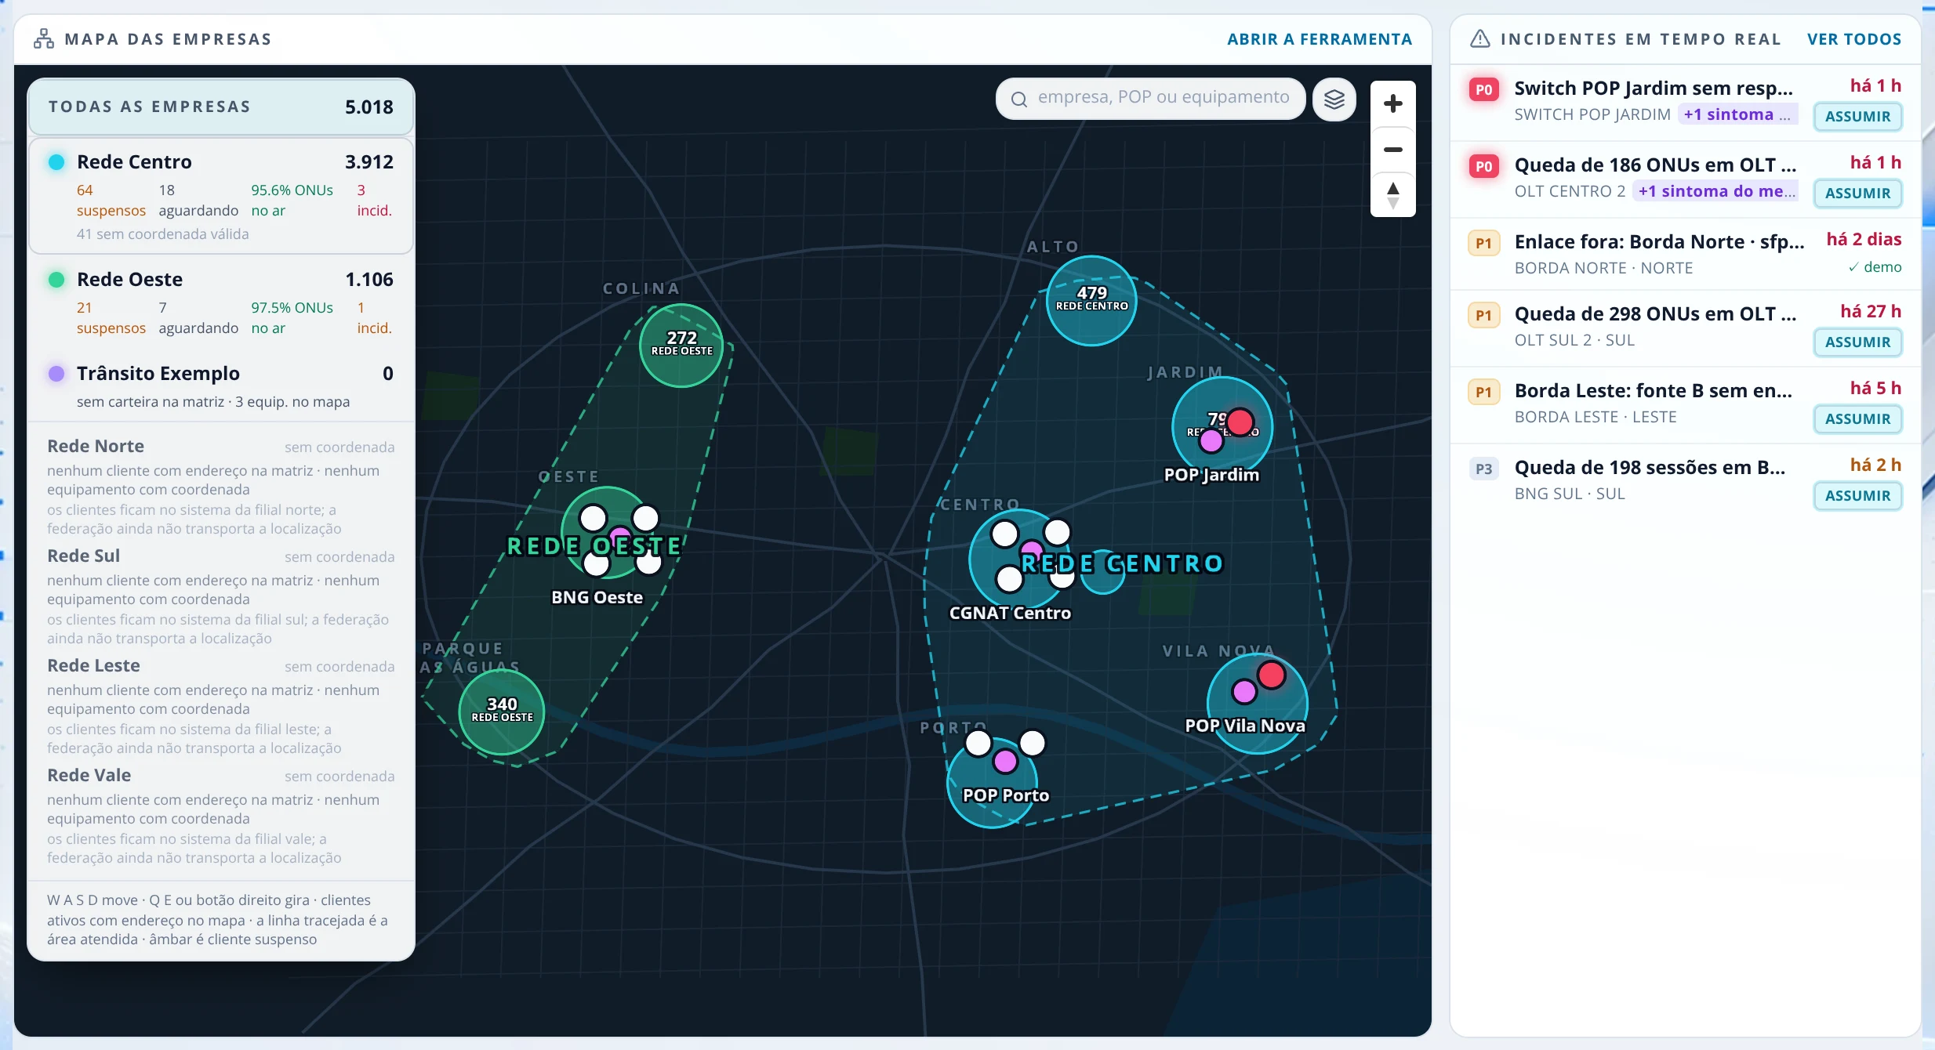Click the map layers icon button
This screenshot has height=1050, width=1935.
[x=1334, y=100]
